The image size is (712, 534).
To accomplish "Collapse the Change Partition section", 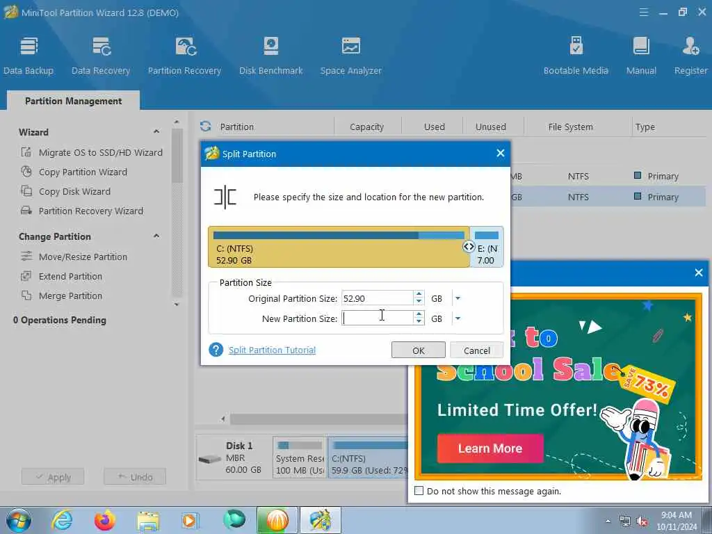I will click(x=156, y=236).
